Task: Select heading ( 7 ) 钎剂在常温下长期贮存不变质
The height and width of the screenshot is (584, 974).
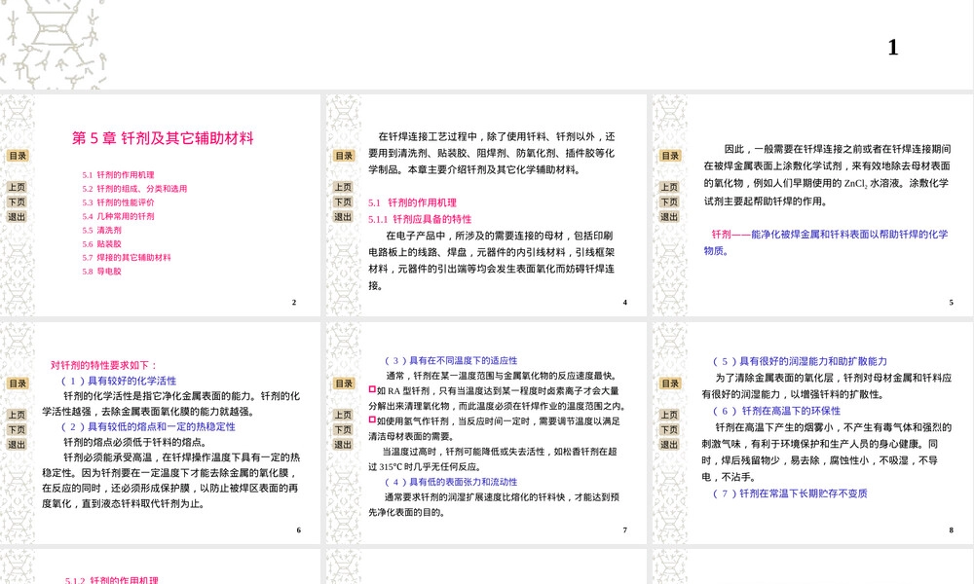Action: [790, 493]
